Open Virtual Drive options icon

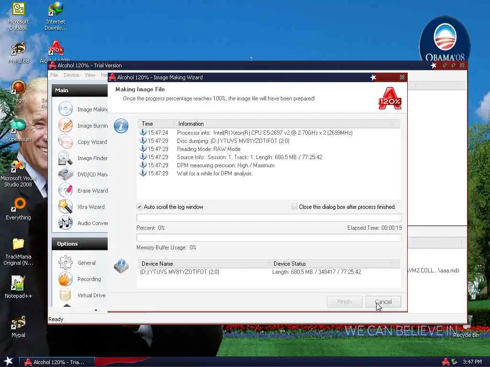click(66, 295)
